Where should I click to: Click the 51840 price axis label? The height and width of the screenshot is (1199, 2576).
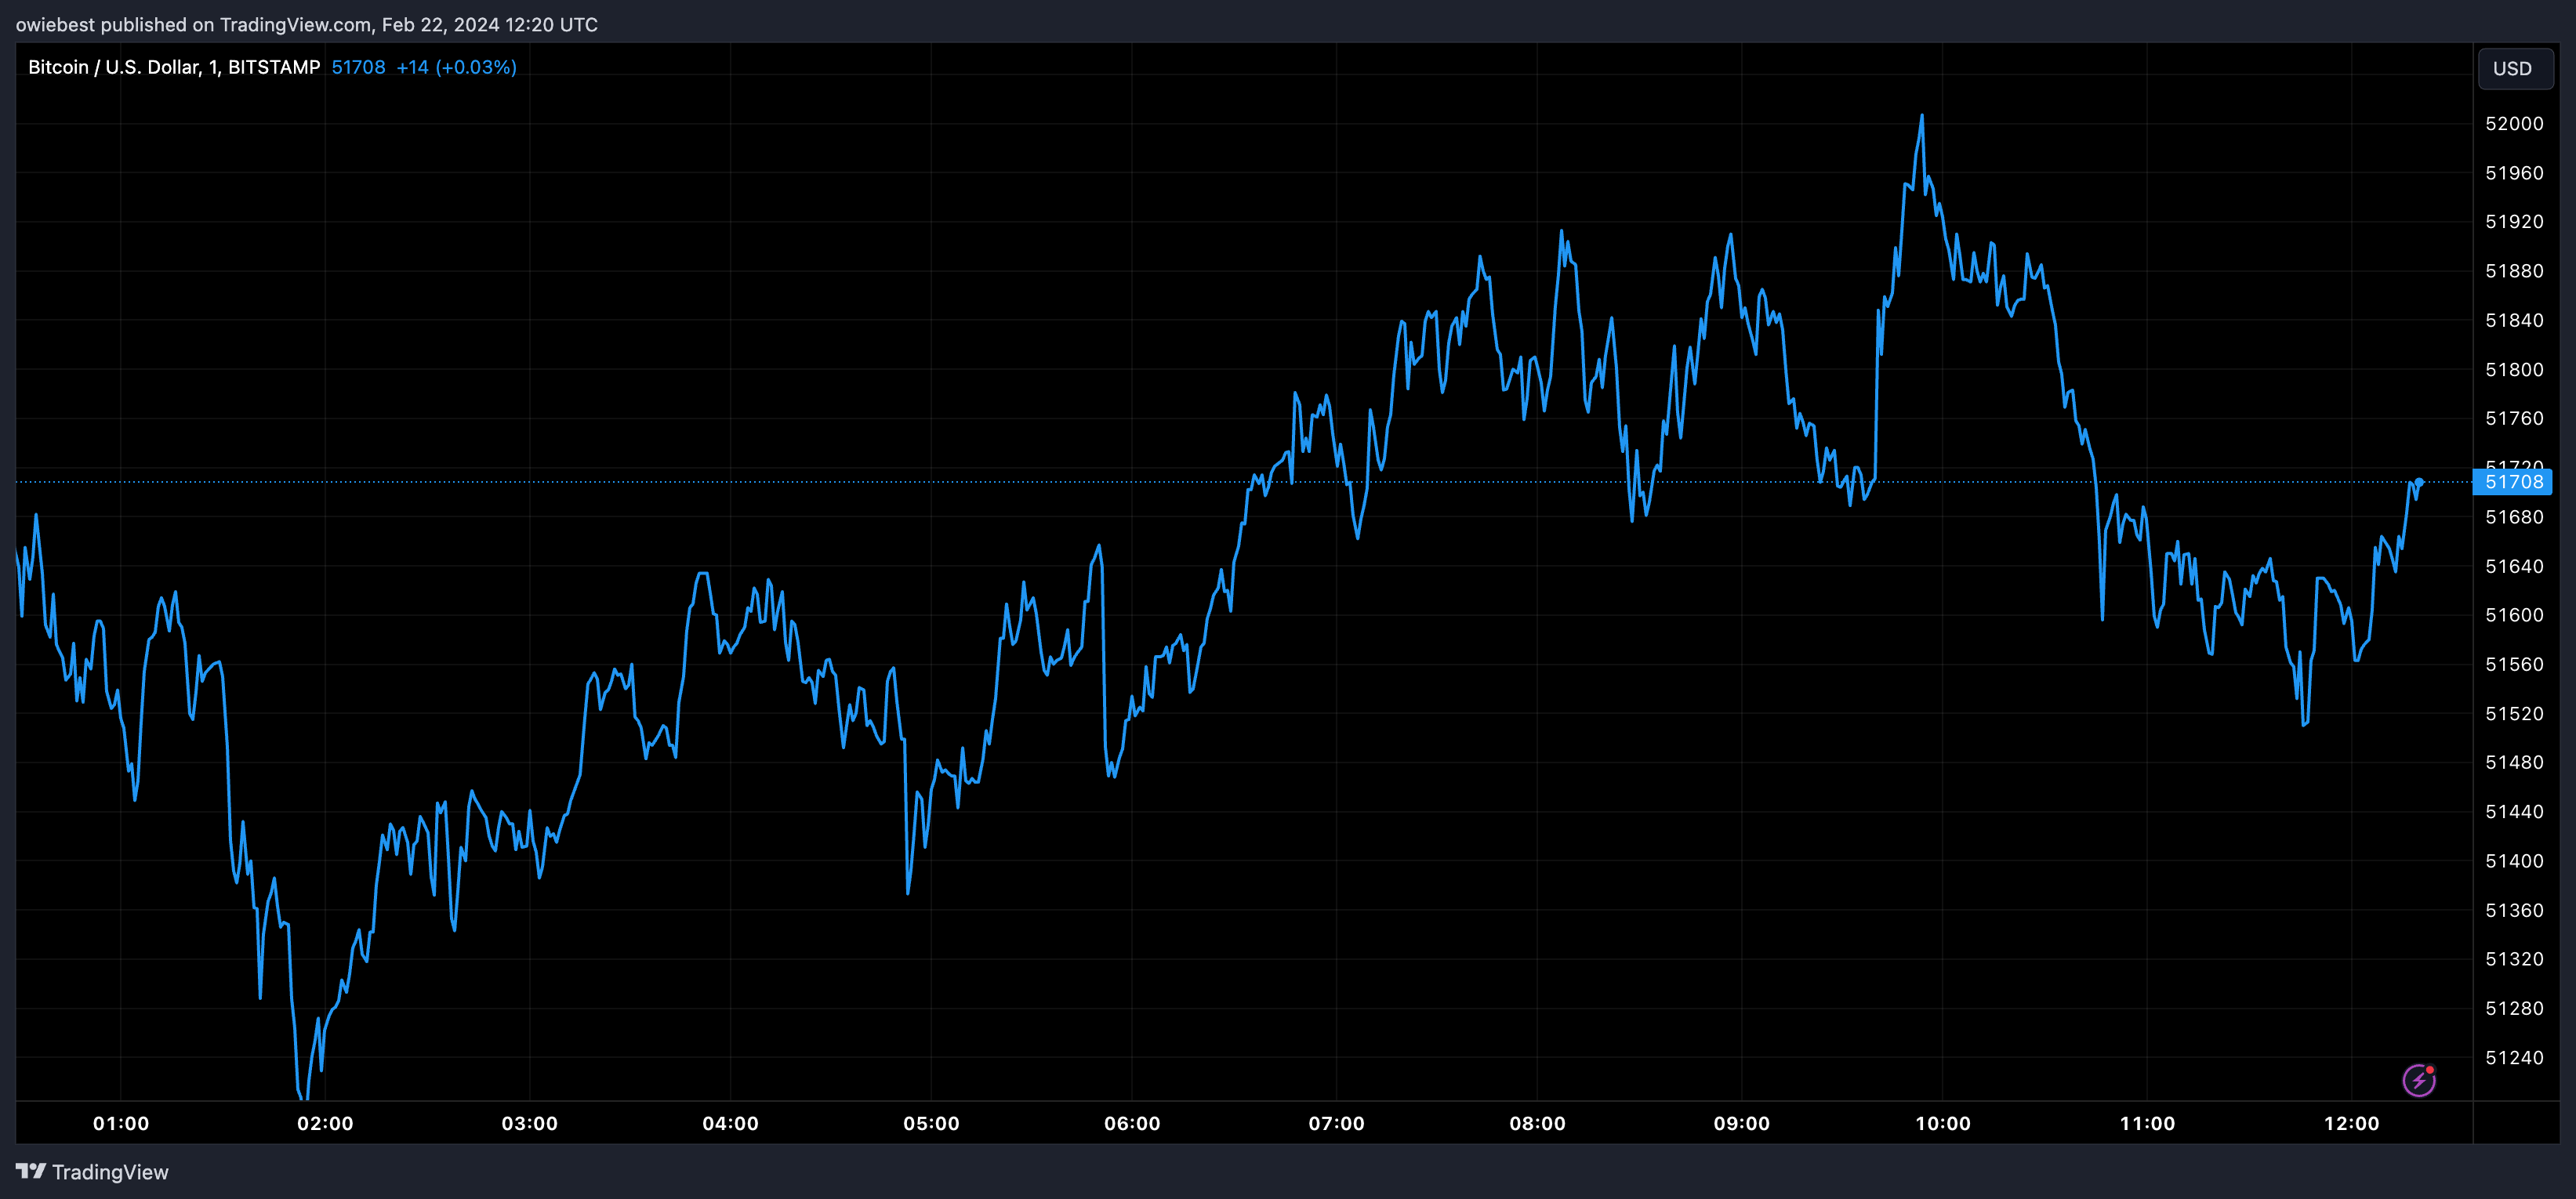pyautogui.click(x=2514, y=320)
